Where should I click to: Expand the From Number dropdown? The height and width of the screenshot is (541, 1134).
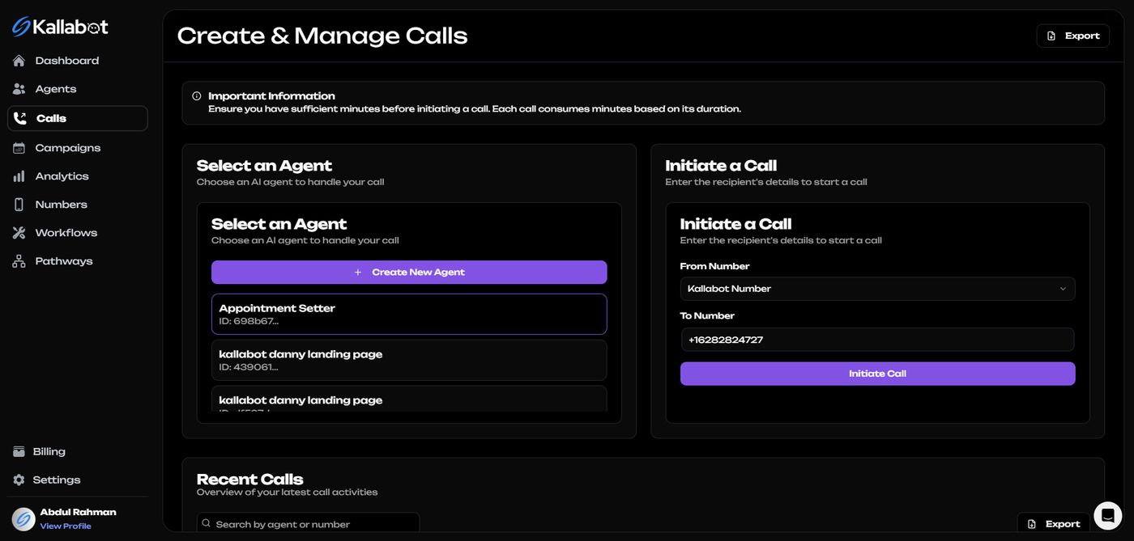tap(877, 289)
